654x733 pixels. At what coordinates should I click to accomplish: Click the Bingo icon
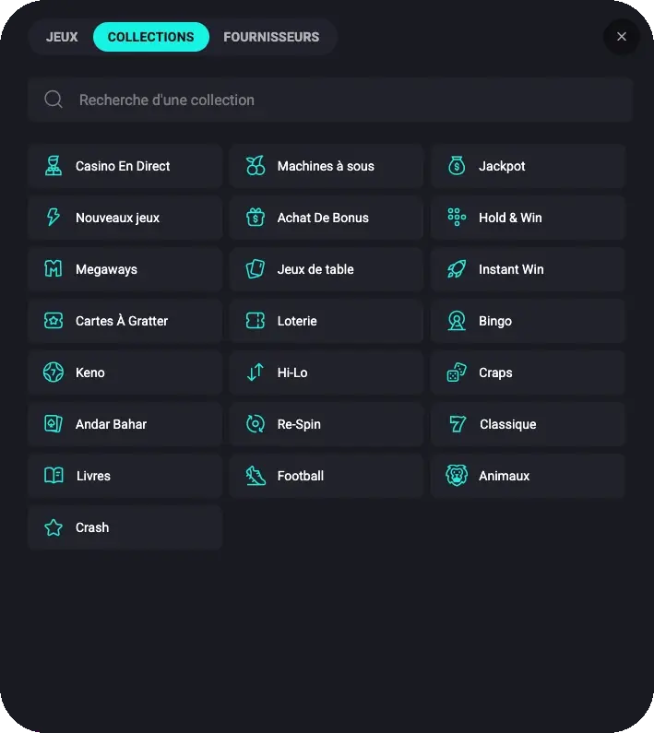pos(457,321)
